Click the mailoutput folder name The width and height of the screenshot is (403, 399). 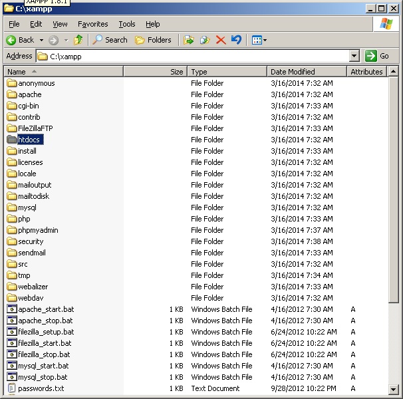35,185
